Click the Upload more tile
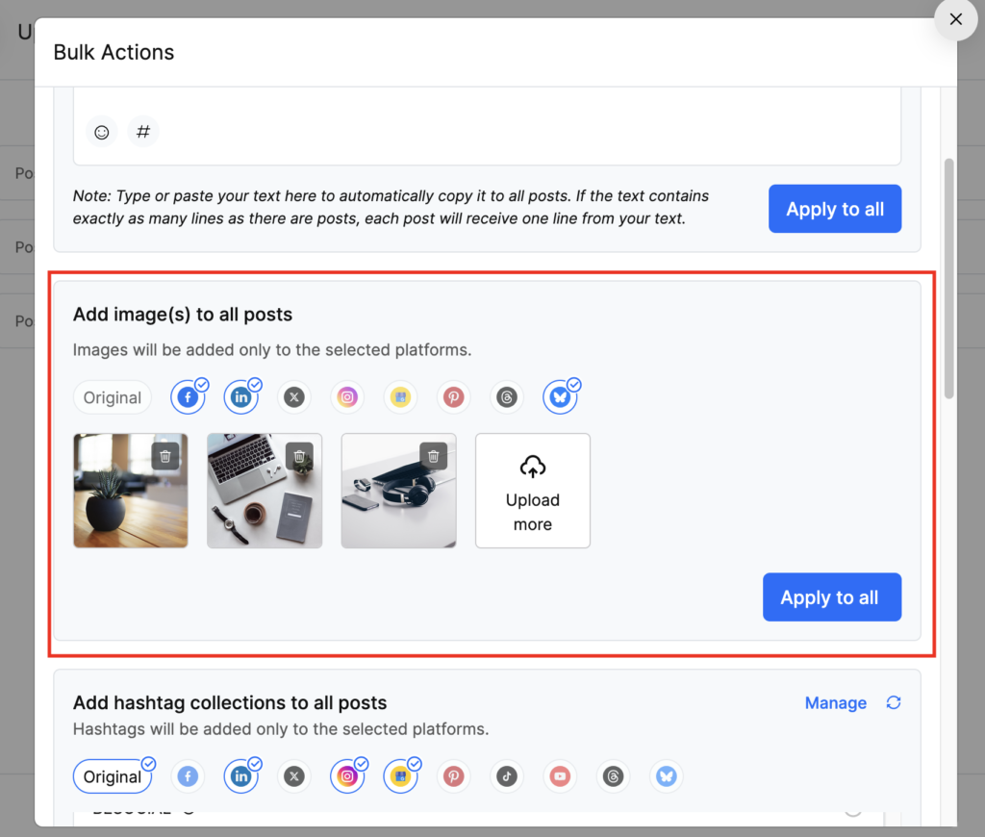 pos(533,491)
